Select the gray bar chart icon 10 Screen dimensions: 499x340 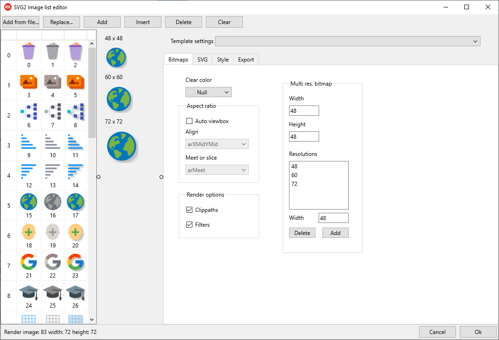tap(52, 142)
